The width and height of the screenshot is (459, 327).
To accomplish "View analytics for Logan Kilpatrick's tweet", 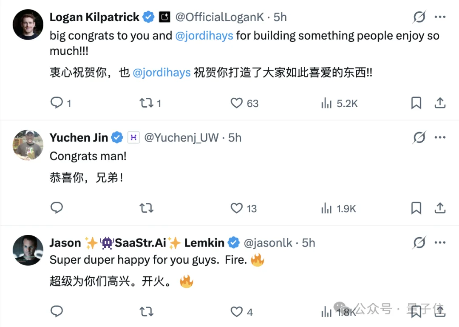I will coord(326,103).
